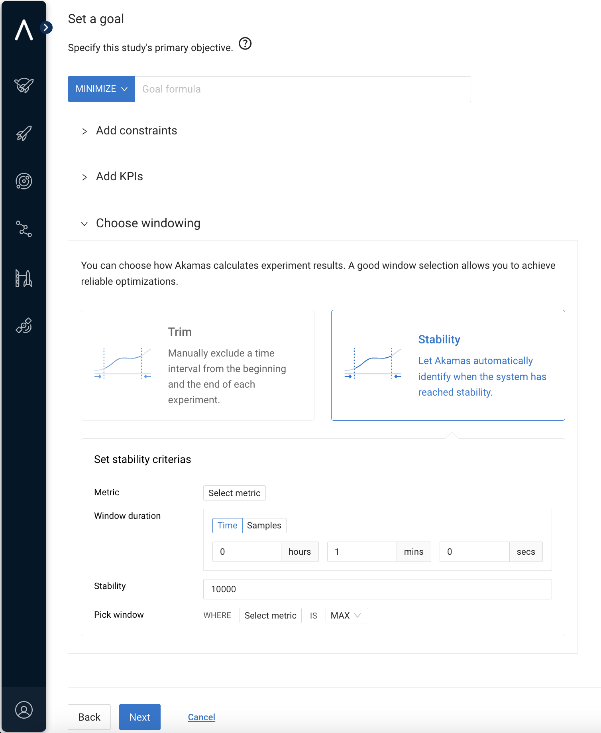Open the radar target sidebar icon
The width and height of the screenshot is (601, 733).
(x=24, y=181)
